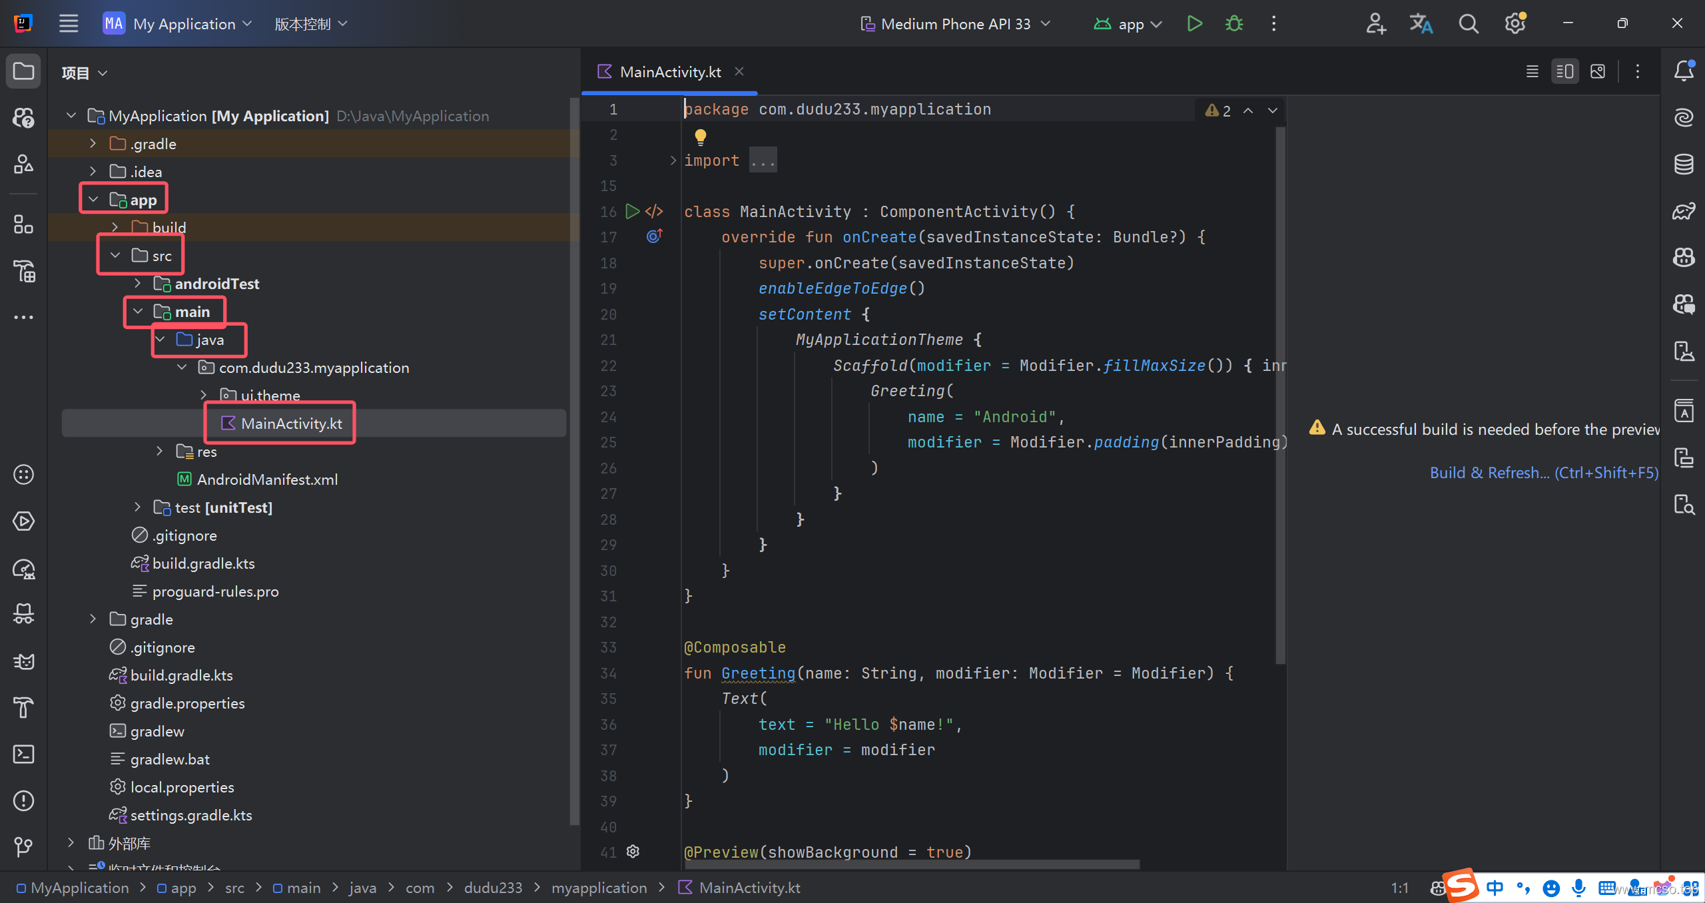Click dudu233 breadcrumb in navigation bar

(493, 888)
